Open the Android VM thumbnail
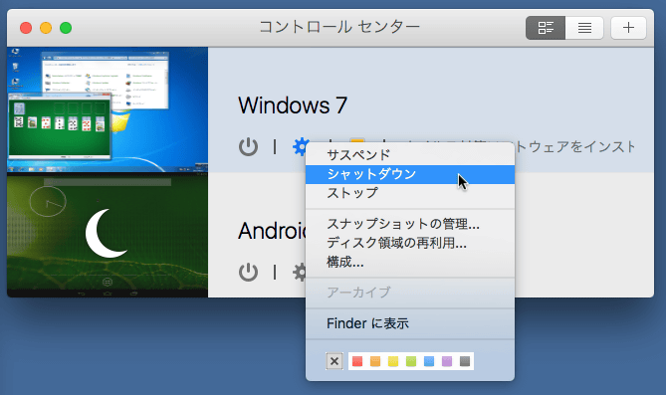Image resolution: width=666 pixels, height=395 pixels. [108, 235]
